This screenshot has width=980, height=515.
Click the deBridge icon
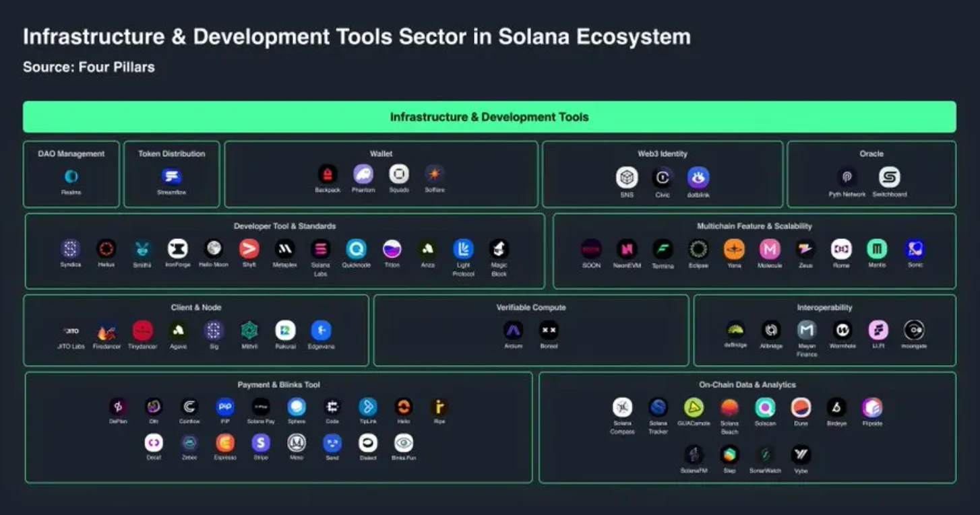pyautogui.click(x=735, y=330)
